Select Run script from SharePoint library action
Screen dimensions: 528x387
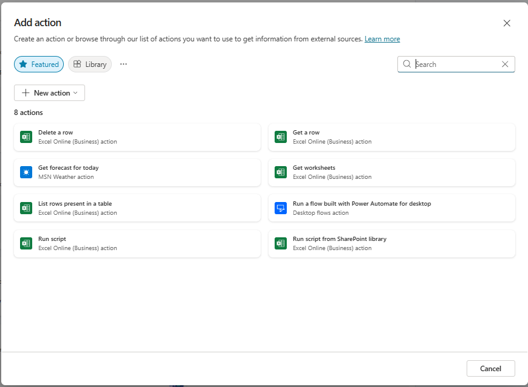(392, 243)
